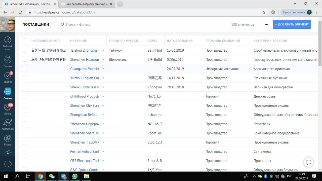The height and width of the screenshot is (181, 322).
Task: Open CRE Electronic Tech supplier link
Action: [x=85, y=161]
